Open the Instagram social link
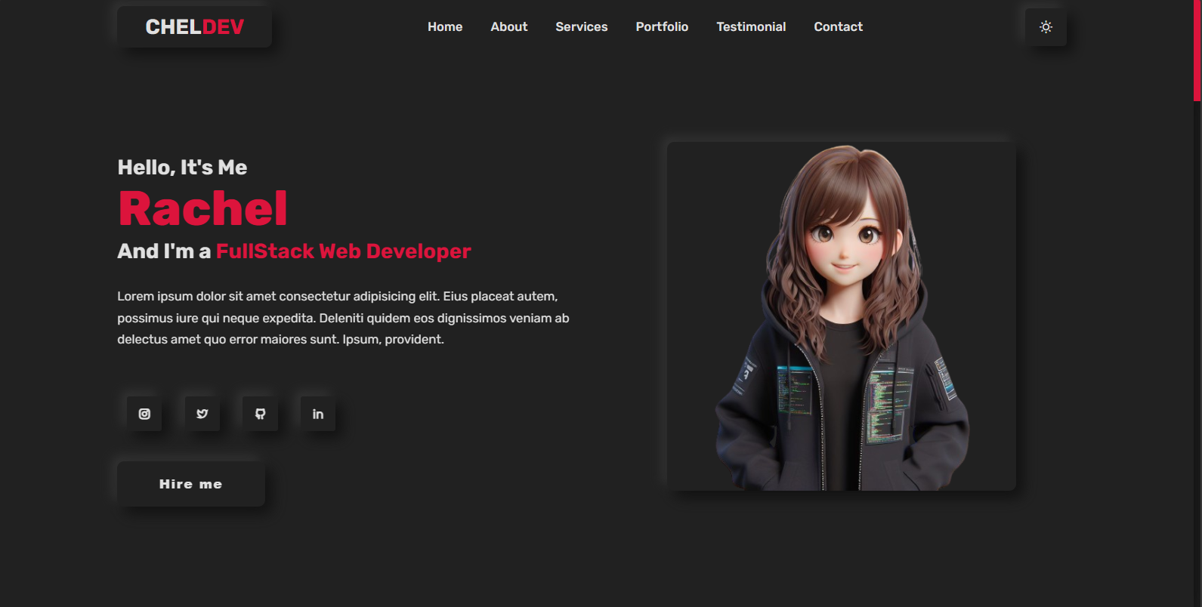Screen dimensions: 1202x607 144,414
